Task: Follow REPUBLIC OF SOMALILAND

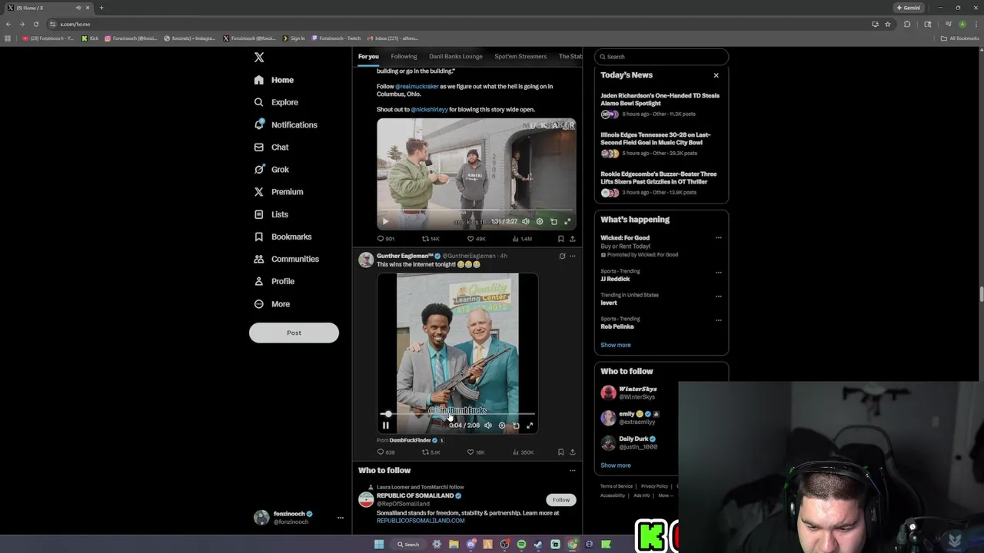Action: point(561,500)
